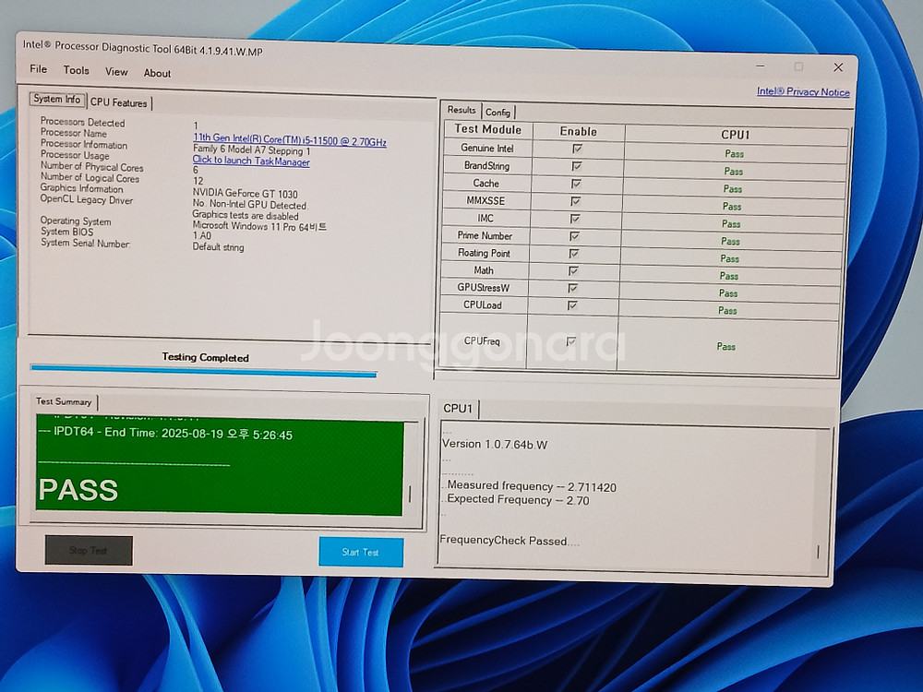Click the IPDT64 End Time line
The image size is (923, 692).
(x=165, y=434)
